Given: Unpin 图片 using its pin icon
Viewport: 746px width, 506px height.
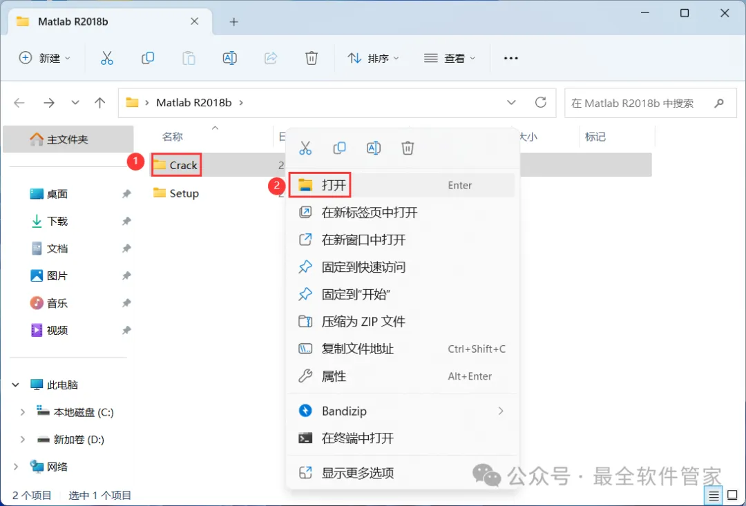Looking at the screenshot, I should pos(126,276).
